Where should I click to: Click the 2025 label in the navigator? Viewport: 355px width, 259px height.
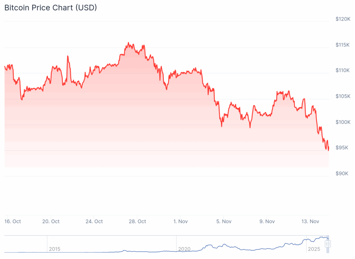pyautogui.click(x=314, y=249)
